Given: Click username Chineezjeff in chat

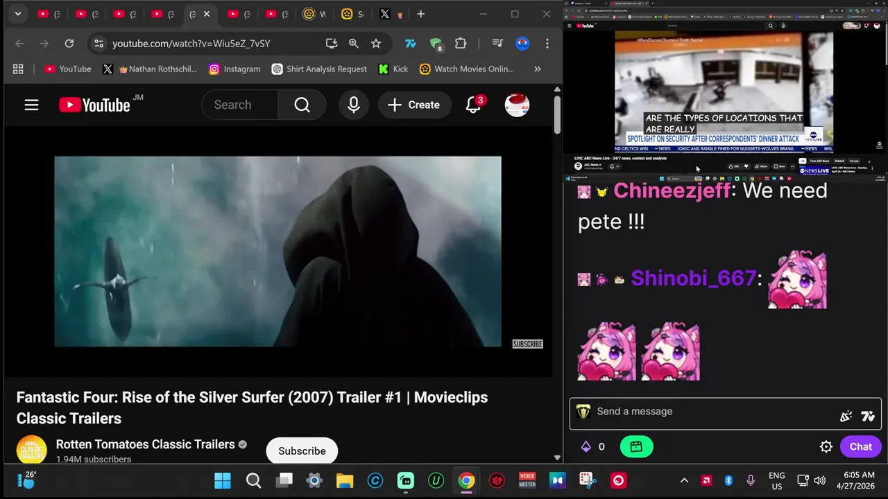Looking at the screenshot, I should pyautogui.click(x=672, y=190).
